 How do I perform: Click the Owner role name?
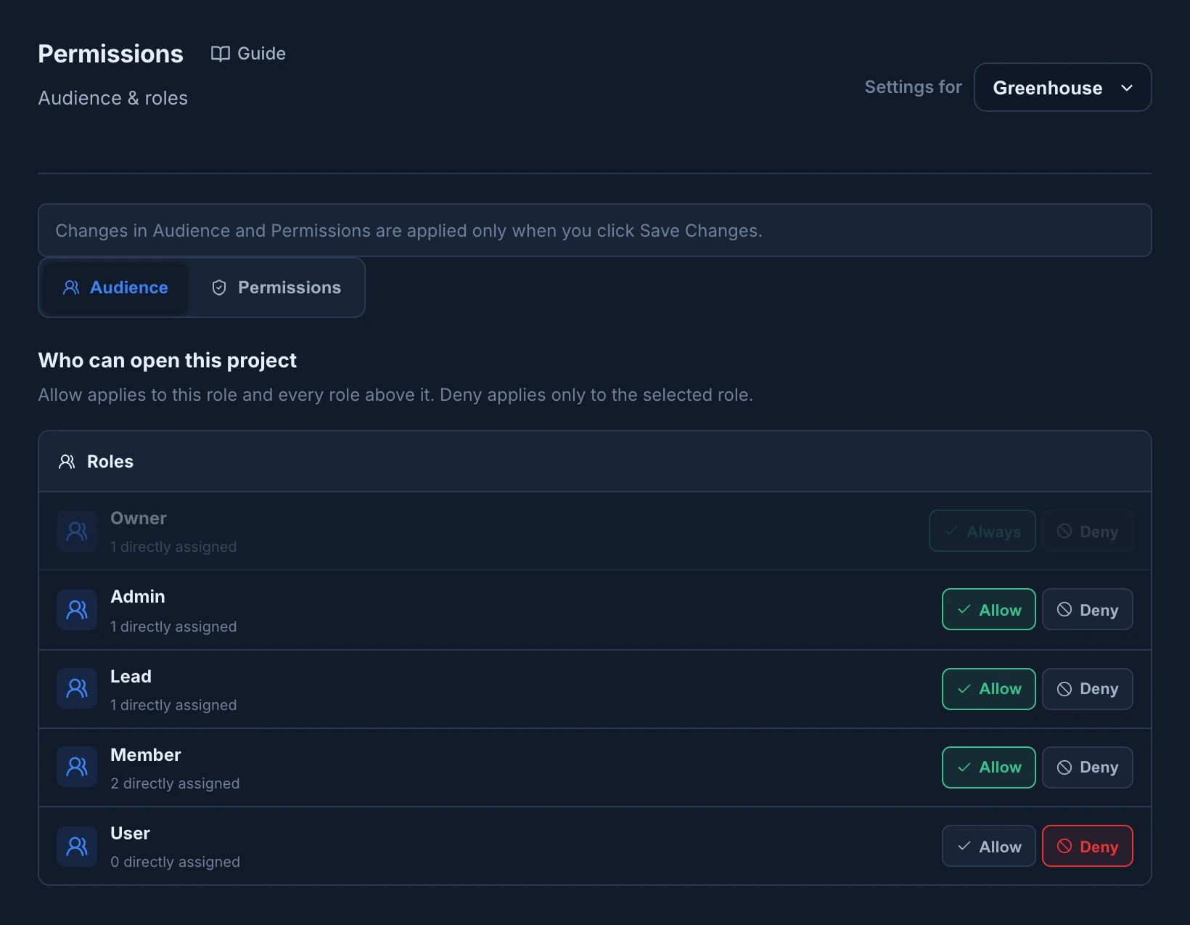[x=139, y=518]
